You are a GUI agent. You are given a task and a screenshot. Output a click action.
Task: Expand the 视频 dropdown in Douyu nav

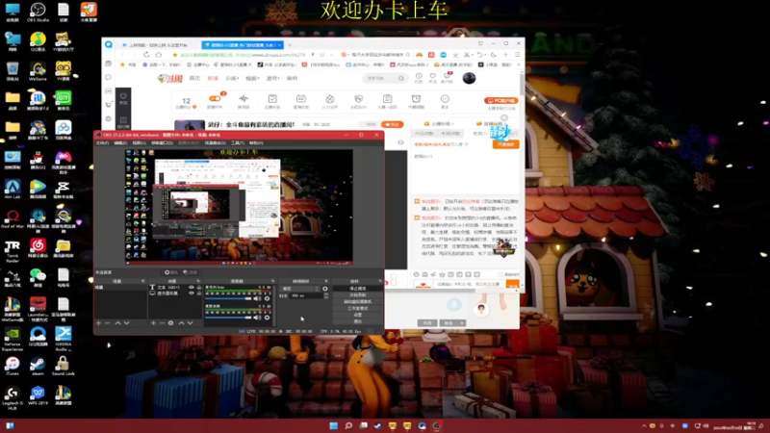coord(252,79)
